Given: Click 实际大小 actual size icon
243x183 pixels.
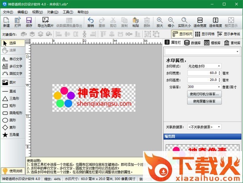Looking at the screenshot, I should tap(184, 22).
